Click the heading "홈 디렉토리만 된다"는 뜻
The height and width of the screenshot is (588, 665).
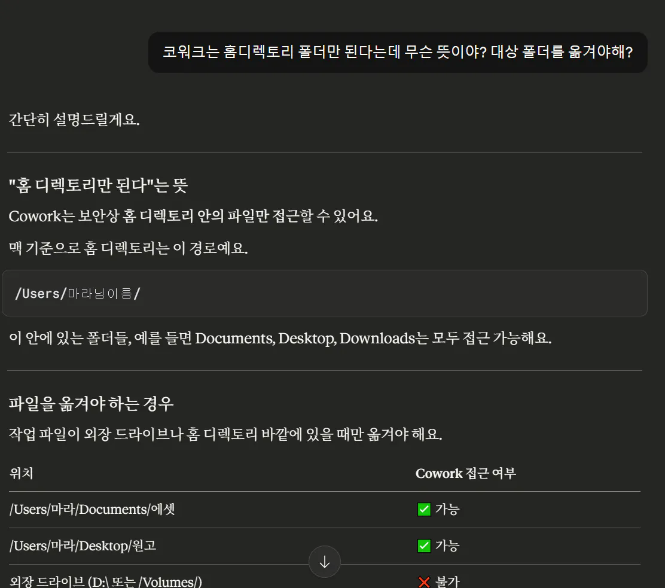click(x=98, y=185)
